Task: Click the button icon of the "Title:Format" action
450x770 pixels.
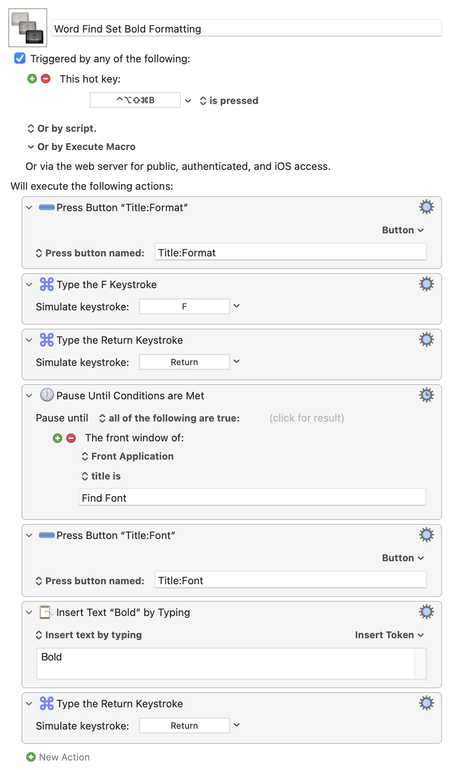Action: coord(47,207)
